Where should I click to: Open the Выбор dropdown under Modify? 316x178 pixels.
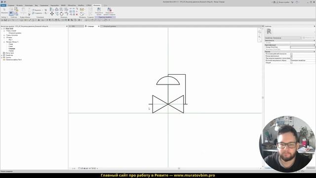(x=4, y=17)
